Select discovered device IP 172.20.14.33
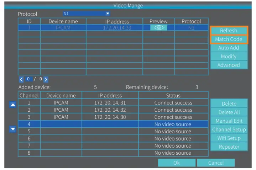 click(x=117, y=28)
